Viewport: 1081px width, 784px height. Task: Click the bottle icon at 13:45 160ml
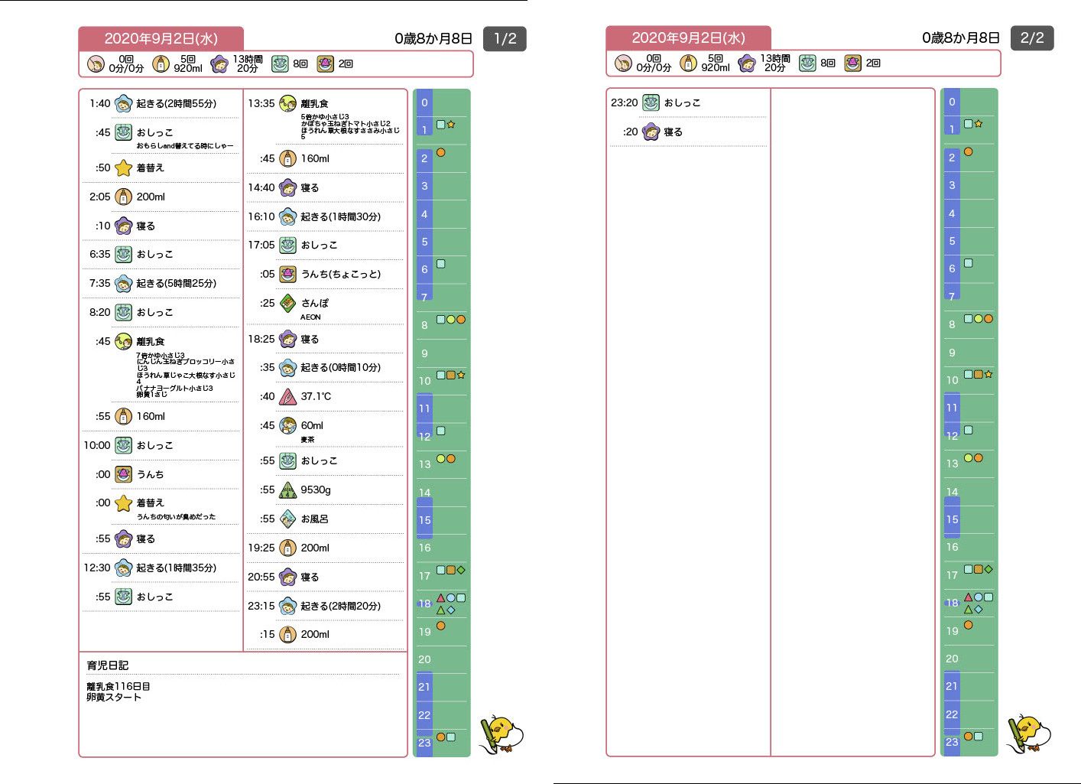coord(287,158)
